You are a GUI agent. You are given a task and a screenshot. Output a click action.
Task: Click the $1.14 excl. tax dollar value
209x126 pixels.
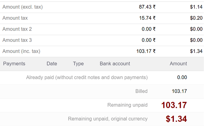196,7
